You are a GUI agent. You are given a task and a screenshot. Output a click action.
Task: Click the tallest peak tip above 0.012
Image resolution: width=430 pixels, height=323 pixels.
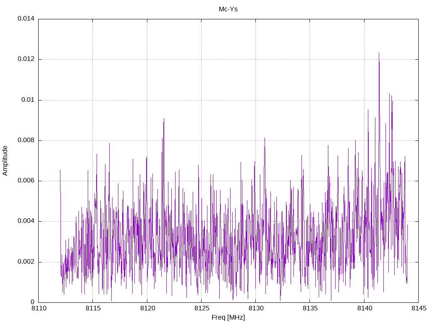[x=379, y=53]
